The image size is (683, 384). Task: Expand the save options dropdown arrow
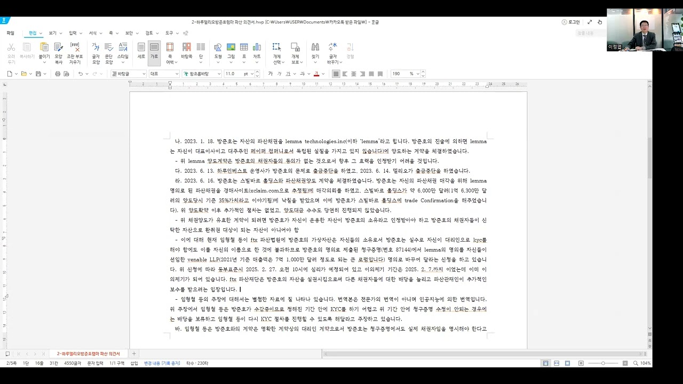(x=45, y=74)
